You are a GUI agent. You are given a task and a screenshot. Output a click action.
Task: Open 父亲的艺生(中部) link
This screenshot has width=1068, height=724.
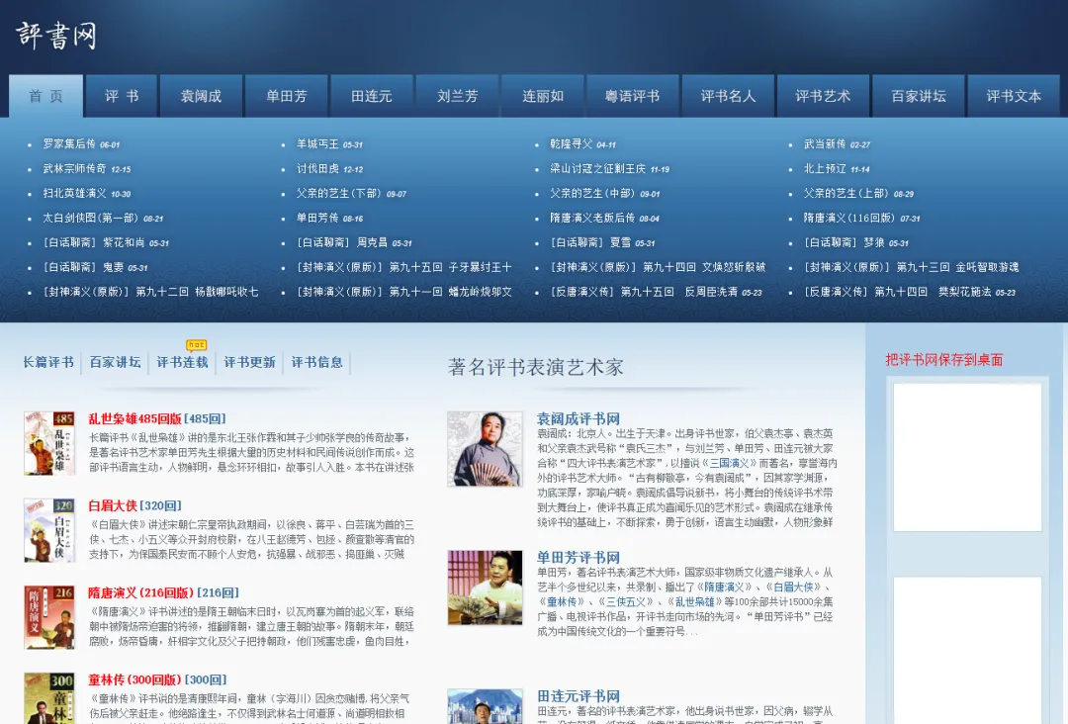coord(592,193)
